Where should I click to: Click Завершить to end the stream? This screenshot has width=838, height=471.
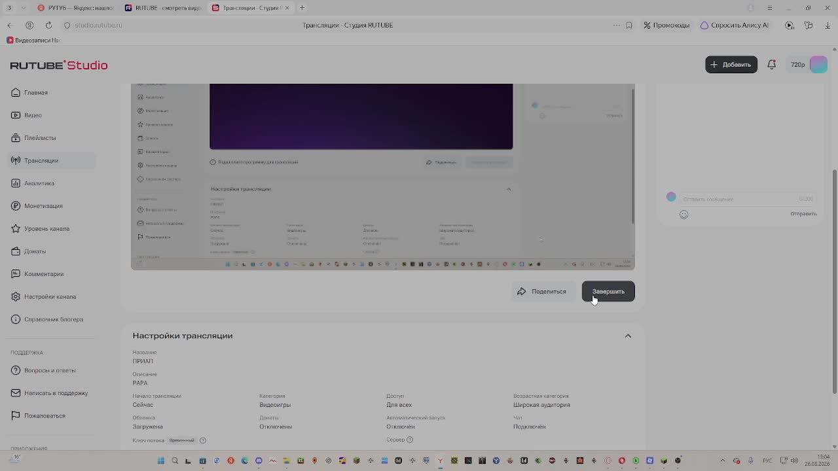point(608,292)
